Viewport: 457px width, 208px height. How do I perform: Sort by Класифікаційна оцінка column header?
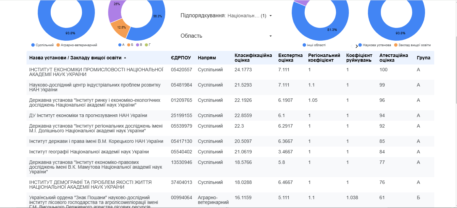[x=253, y=58]
